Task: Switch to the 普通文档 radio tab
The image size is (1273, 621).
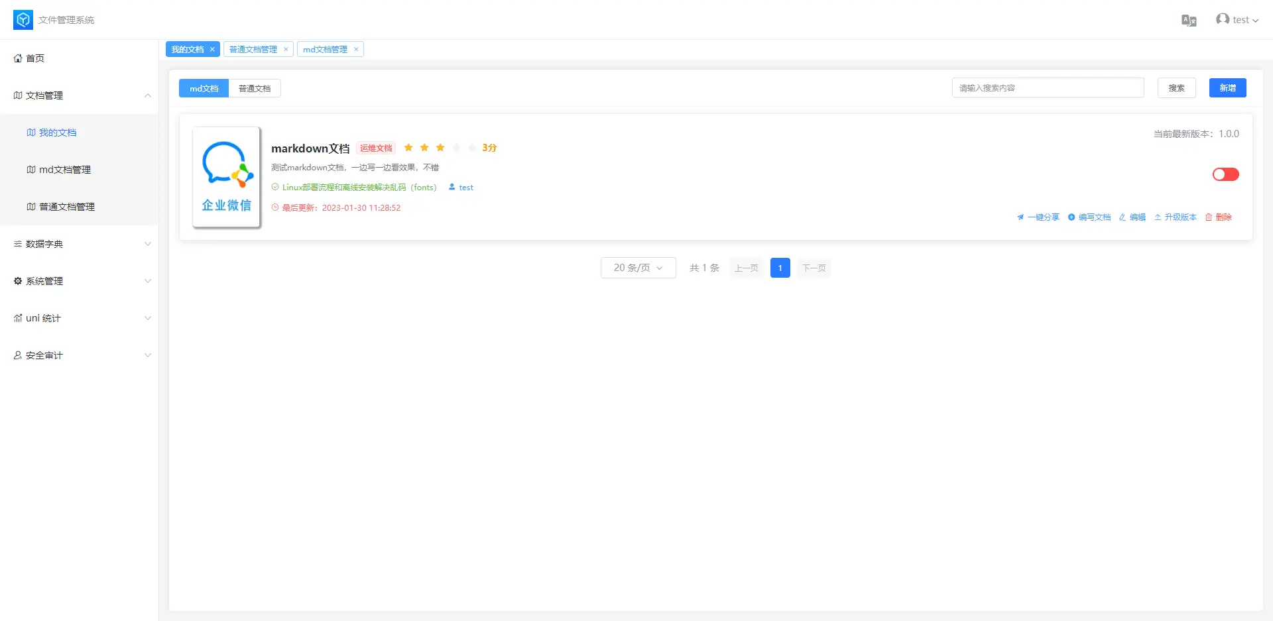Action: pos(255,88)
